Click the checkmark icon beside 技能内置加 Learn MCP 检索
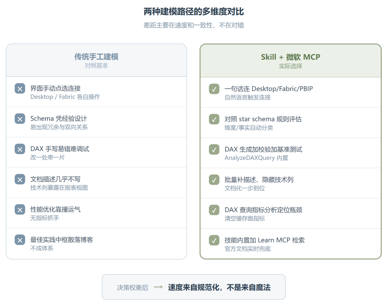 coord(214,241)
